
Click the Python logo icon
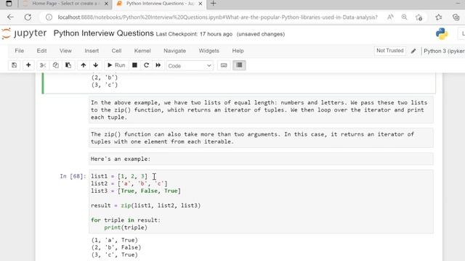[x=442, y=34]
